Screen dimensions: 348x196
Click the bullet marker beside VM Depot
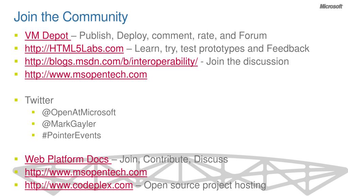point(16,35)
